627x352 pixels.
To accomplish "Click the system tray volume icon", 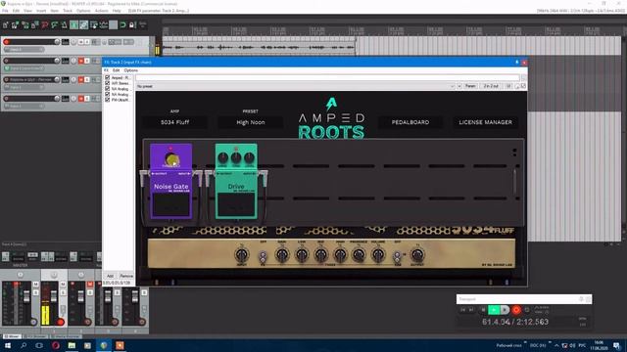I will click(572, 345).
